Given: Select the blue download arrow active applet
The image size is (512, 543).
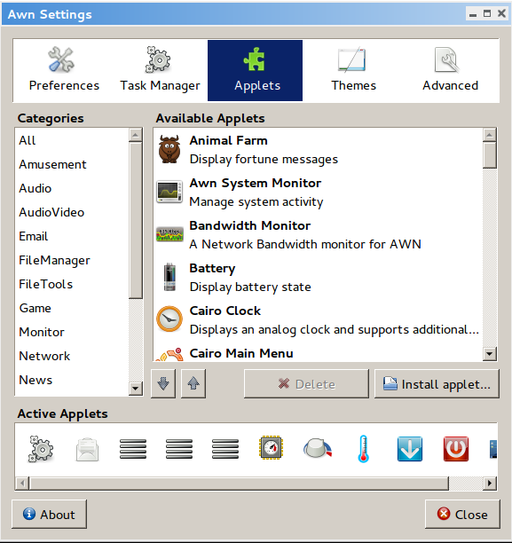Looking at the screenshot, I should click(409, 449).
